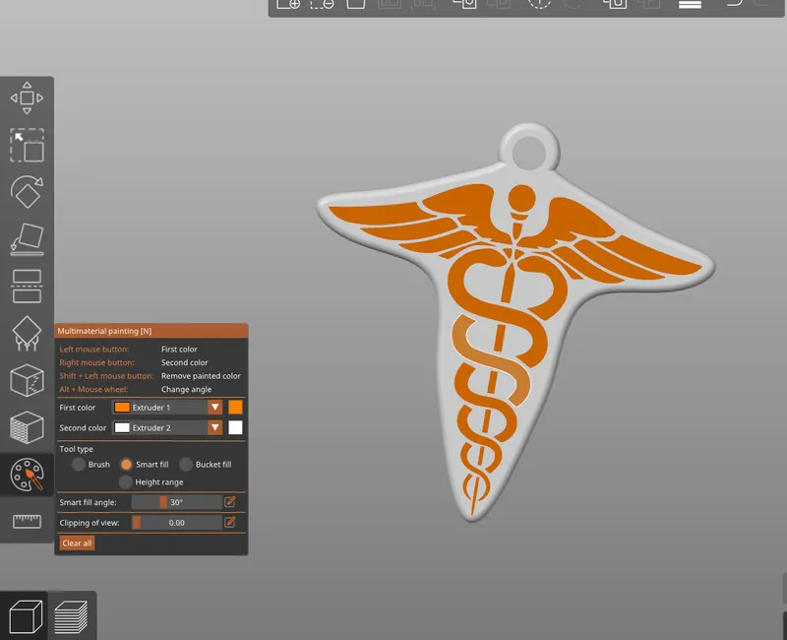Click the 'Smart fill angle:' label

coord(88,502)
